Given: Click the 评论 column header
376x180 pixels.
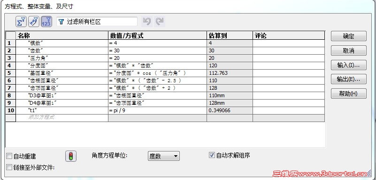Looking at the screenshot, I should pyautogui.click(x=289, y=36).
